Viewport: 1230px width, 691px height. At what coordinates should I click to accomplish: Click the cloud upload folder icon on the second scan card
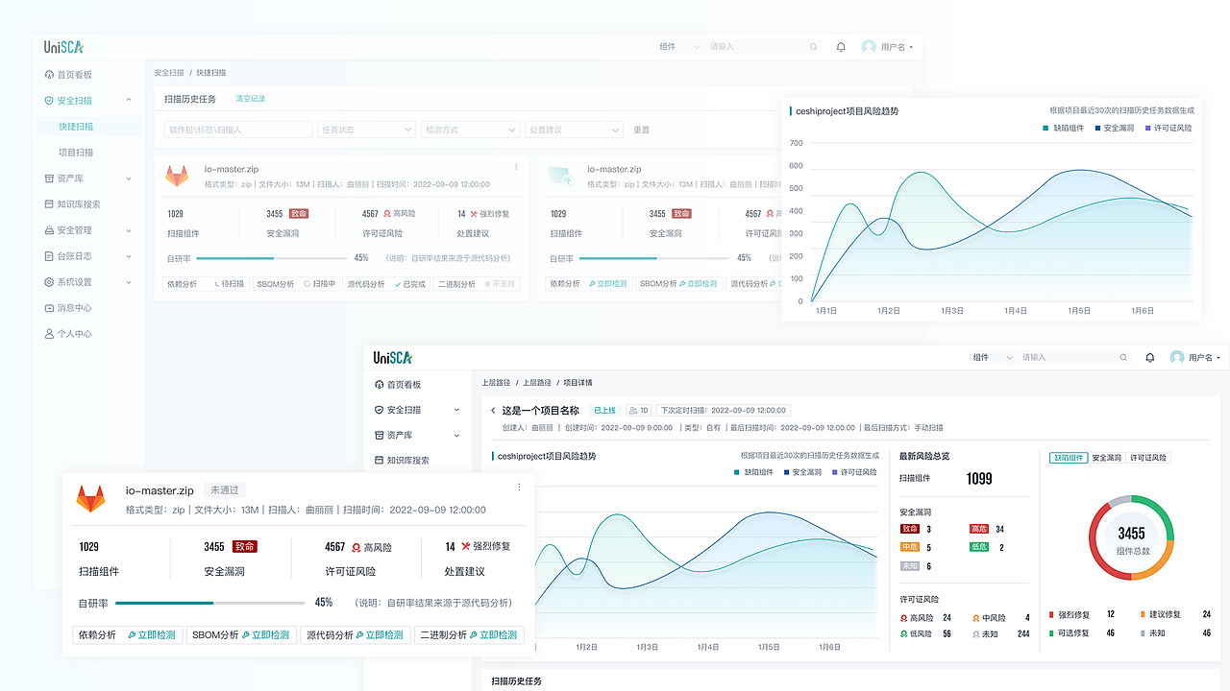pos(560,176)
